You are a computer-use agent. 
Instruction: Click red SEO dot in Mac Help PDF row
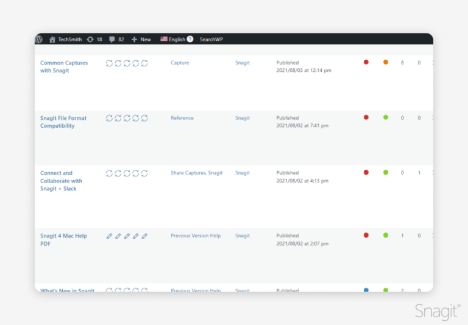(366, 236)
